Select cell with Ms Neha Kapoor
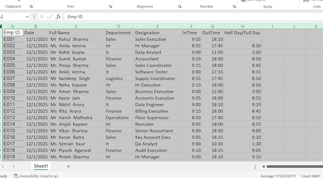This screenshot has width=323, height=178. [x=76, y=85]
